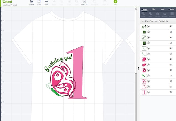The height and width of the screenshot is (121, 176).
Task: Click cut line-type icon on green body layer
Action: point(149,76)
